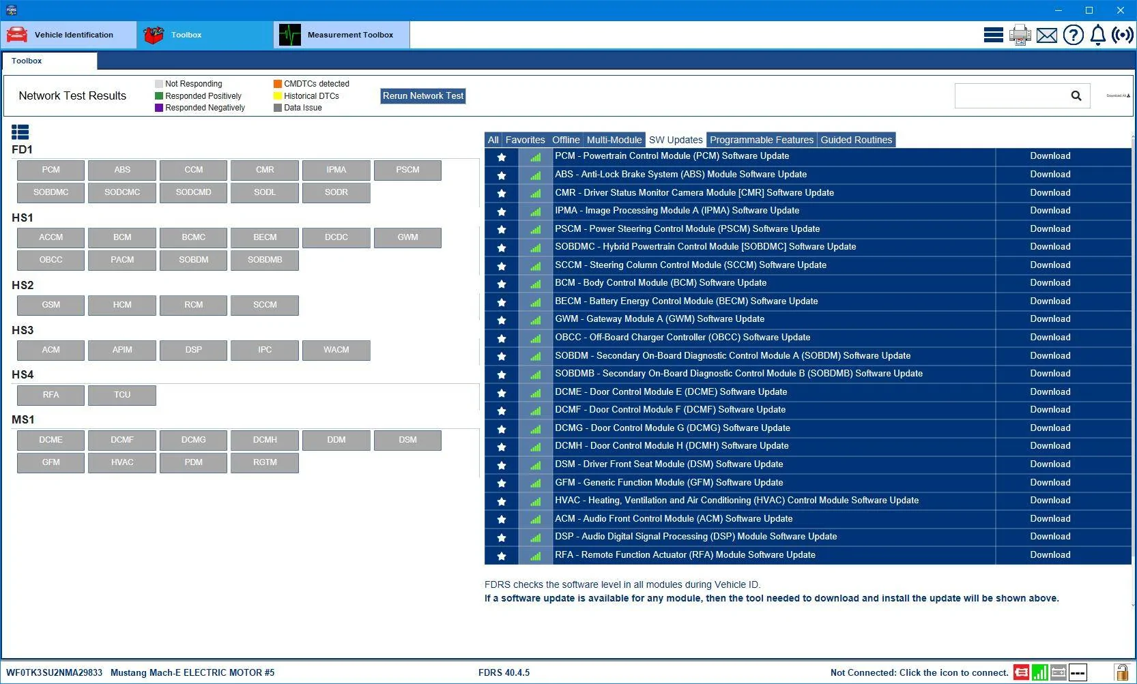1137x684 pixels.
Task: Click the red car Vehicle Identification icon
Action: [x=17, y=35]
